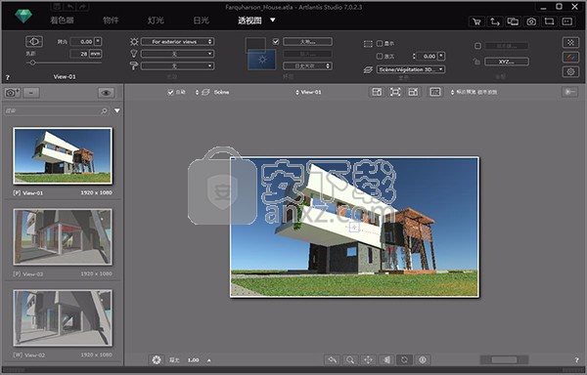This screenshot has width=587, height=375.
Task: Click the blue sun environment preview swatch
Action: click(x=261, y=60)
